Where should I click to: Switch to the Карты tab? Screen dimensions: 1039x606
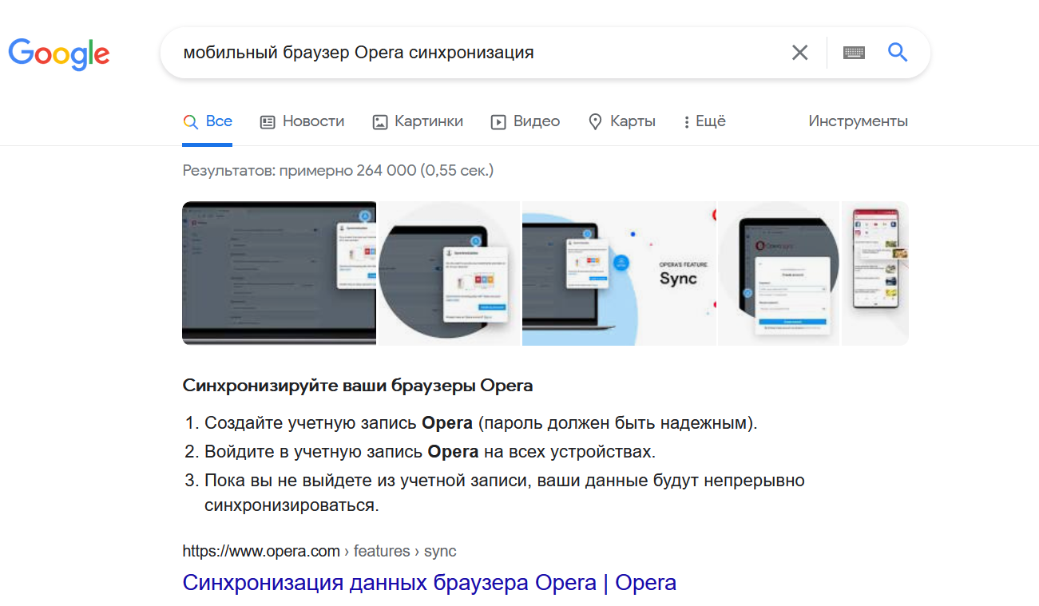[621, 121]
